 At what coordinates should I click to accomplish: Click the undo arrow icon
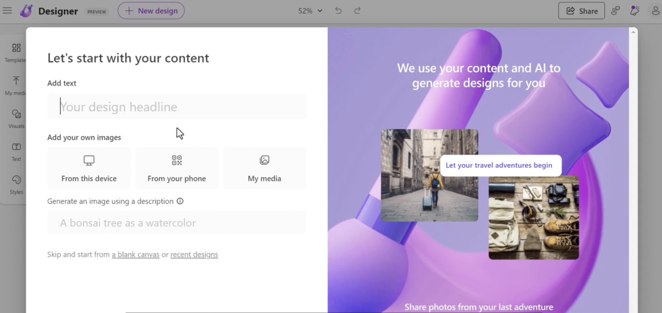(338, 10)
